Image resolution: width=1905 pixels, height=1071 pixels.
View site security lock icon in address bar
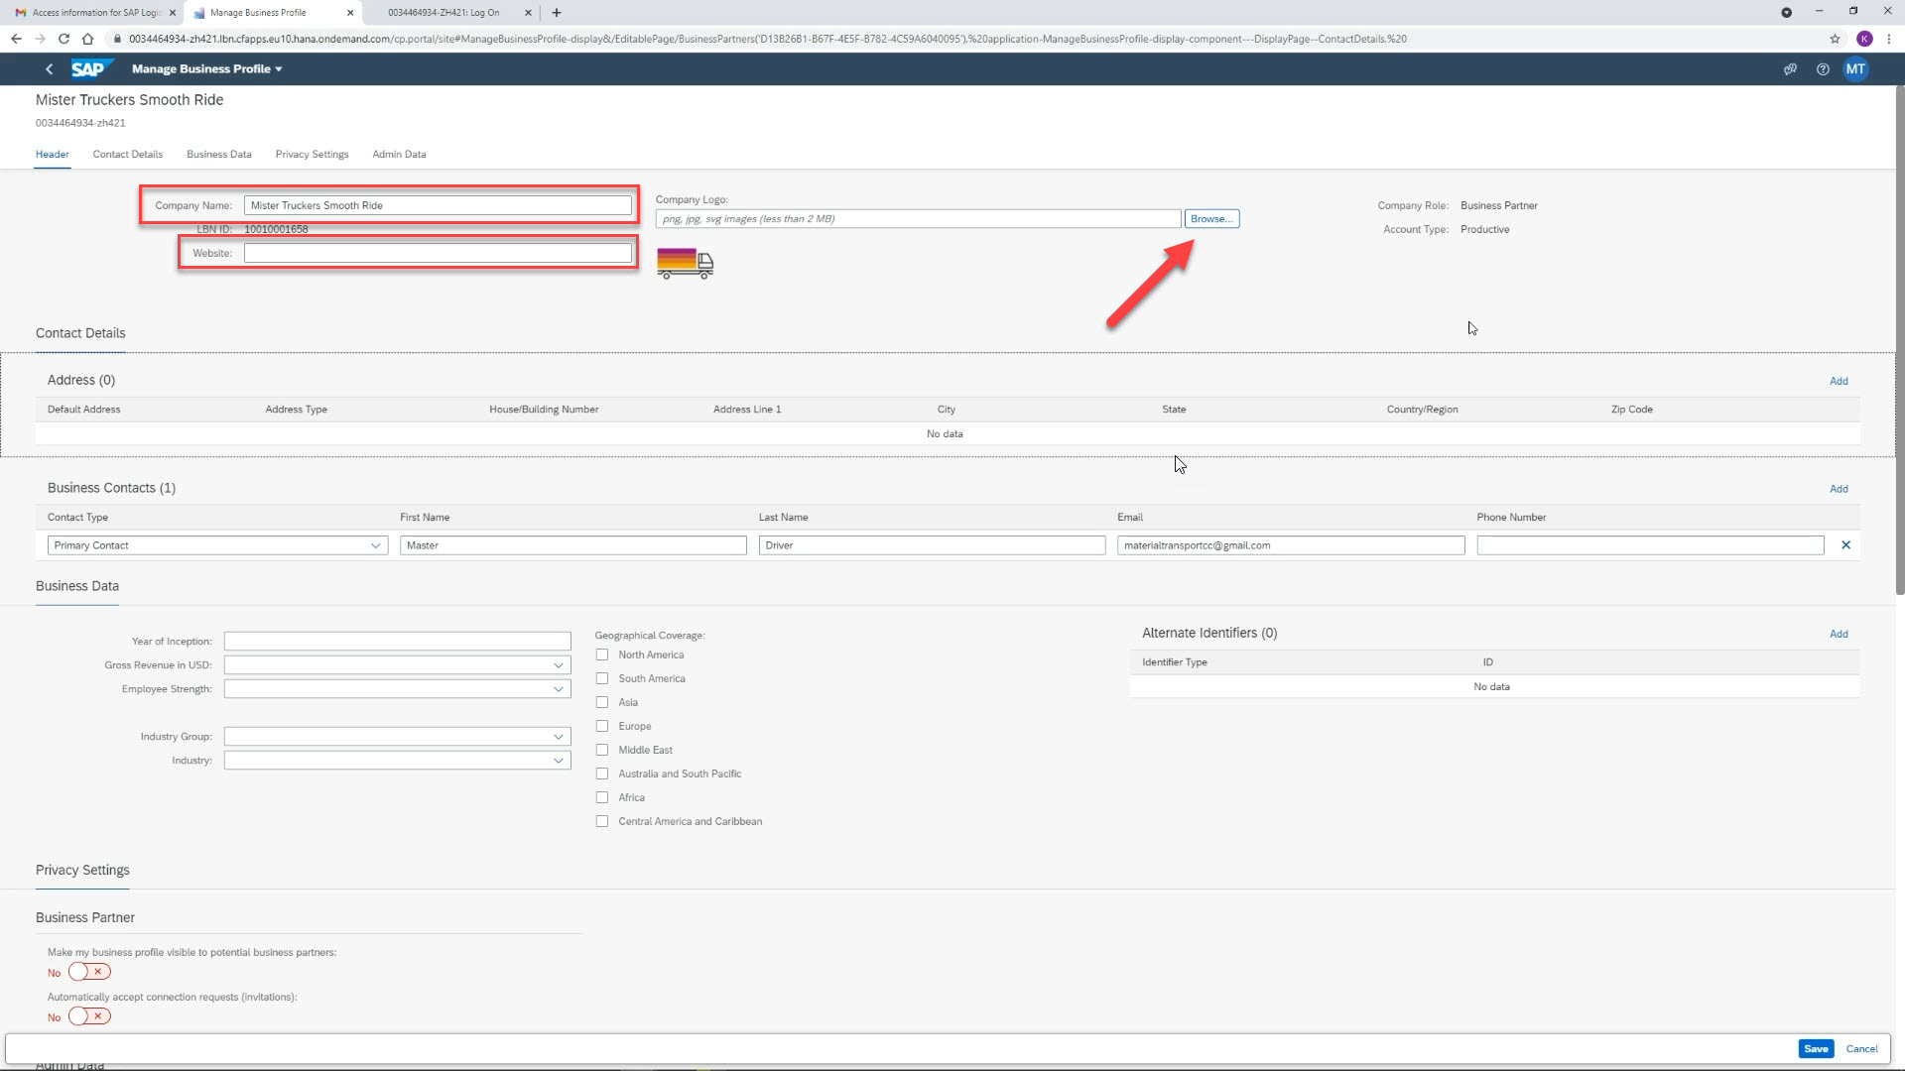117,39
